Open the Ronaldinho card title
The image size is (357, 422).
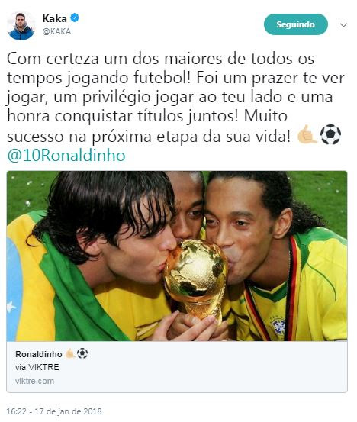(39, 354)
